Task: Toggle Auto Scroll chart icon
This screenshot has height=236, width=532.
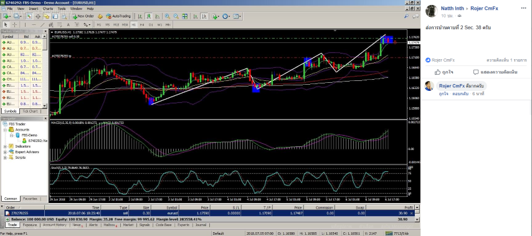Action: click(196, 16)
